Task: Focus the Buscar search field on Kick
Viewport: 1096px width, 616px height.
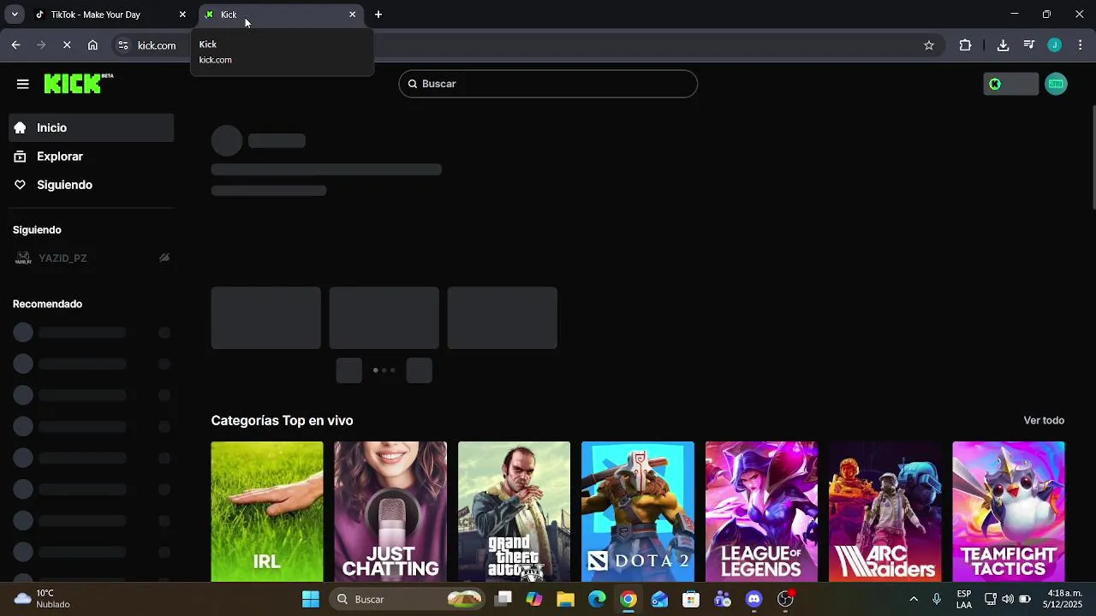Action: pyautogui.click(x=548, y=84)
